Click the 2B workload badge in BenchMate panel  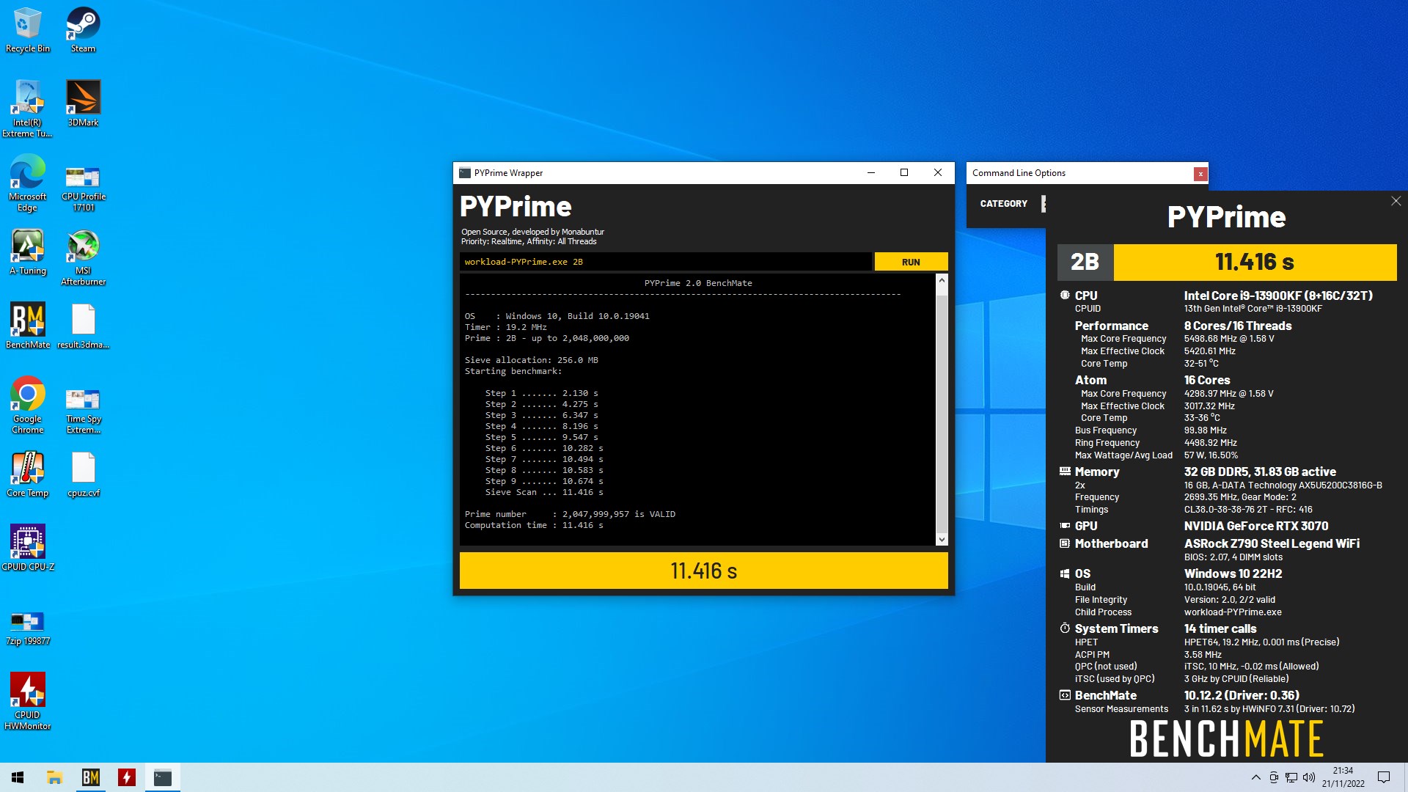tap(1085, 262)
